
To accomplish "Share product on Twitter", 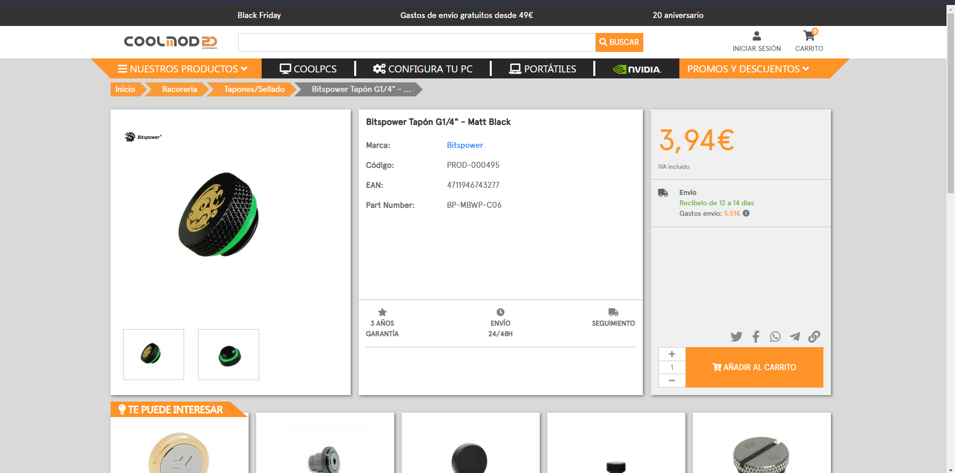I will coord(736,337).
